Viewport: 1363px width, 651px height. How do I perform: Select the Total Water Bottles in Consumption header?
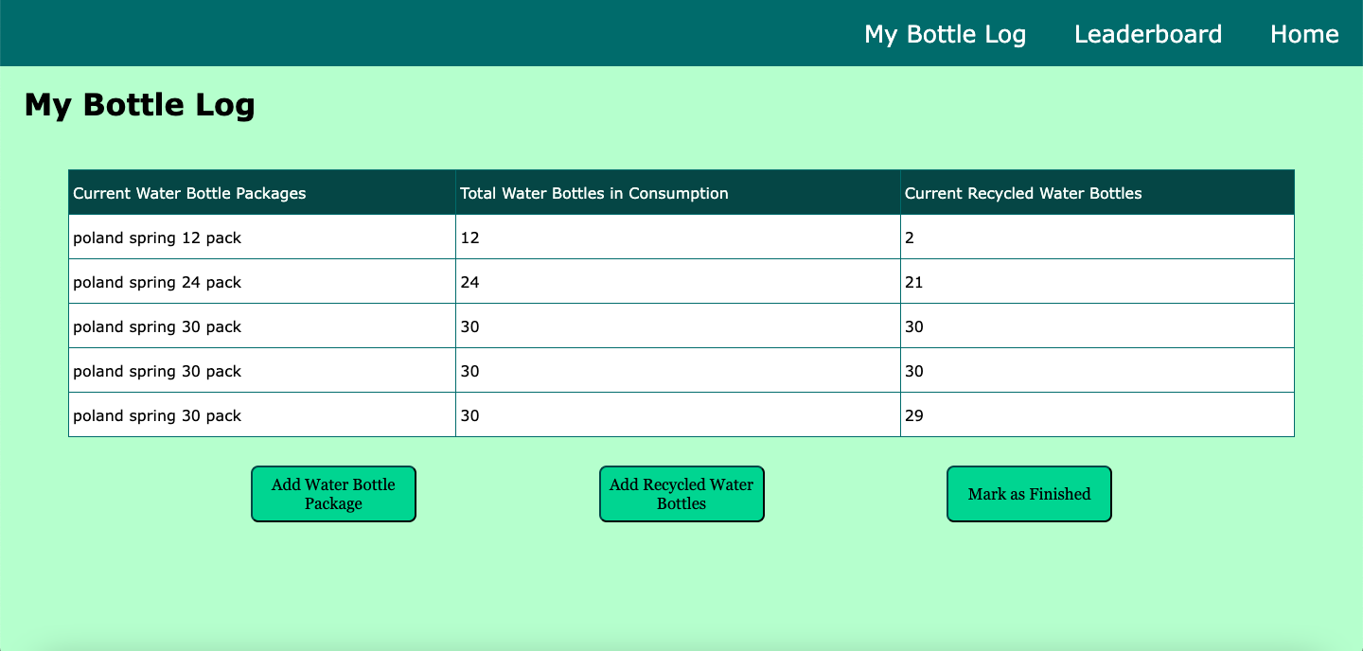click(x=678, y=193)
